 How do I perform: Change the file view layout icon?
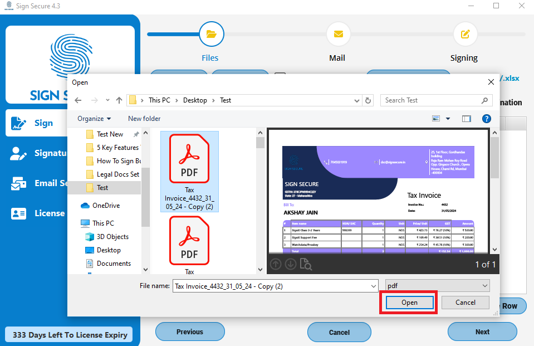tap(436, 119)
